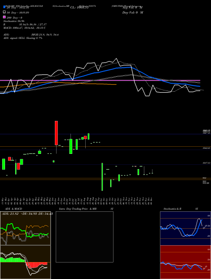Click the 'Avg Vol: 0 M' label

click(x=133, y=8)
